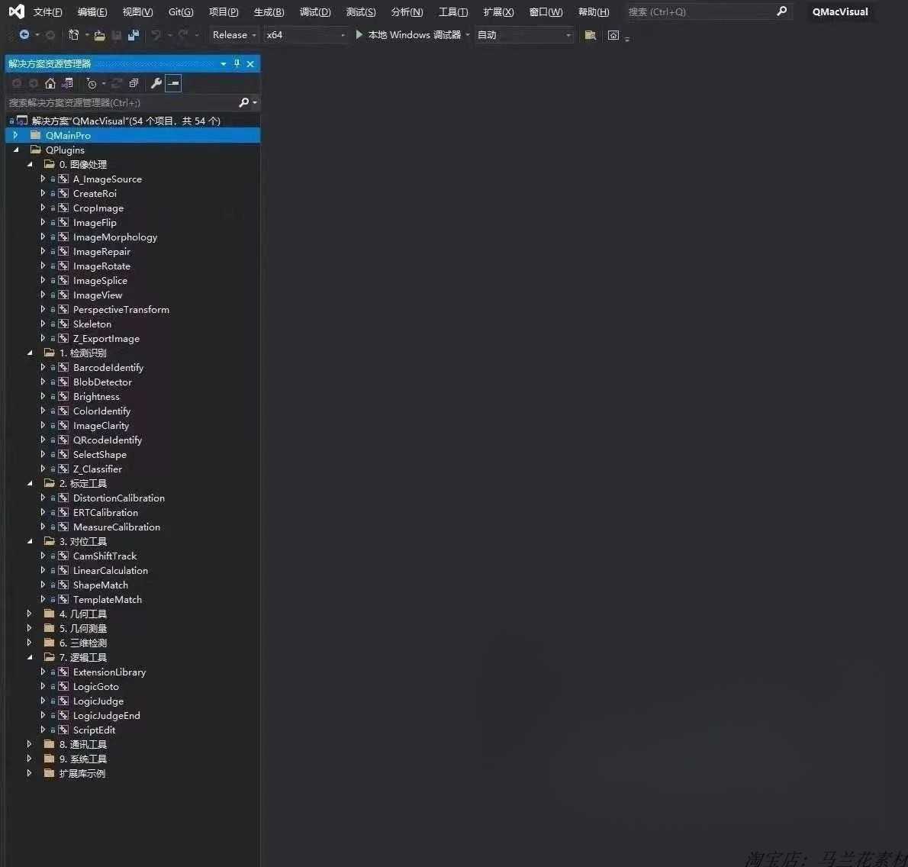
Task: Click the QMainPro folder icon
Action: [x=36, y=135]
